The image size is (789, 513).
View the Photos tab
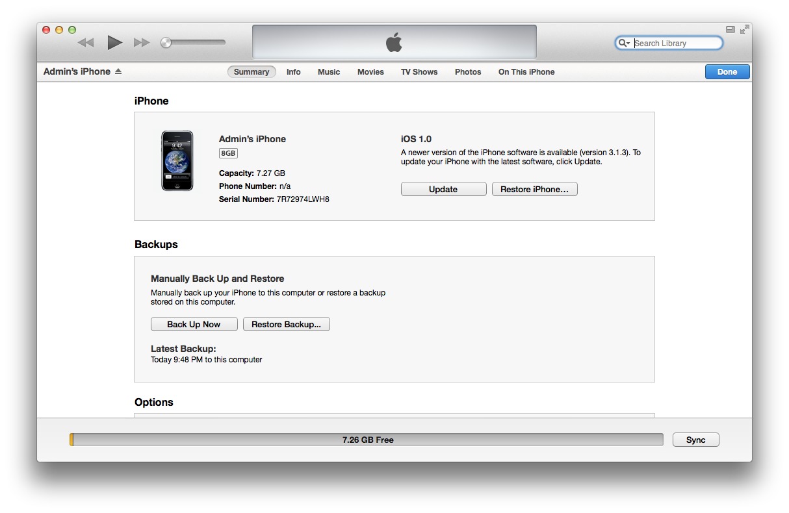click(468, 72)
